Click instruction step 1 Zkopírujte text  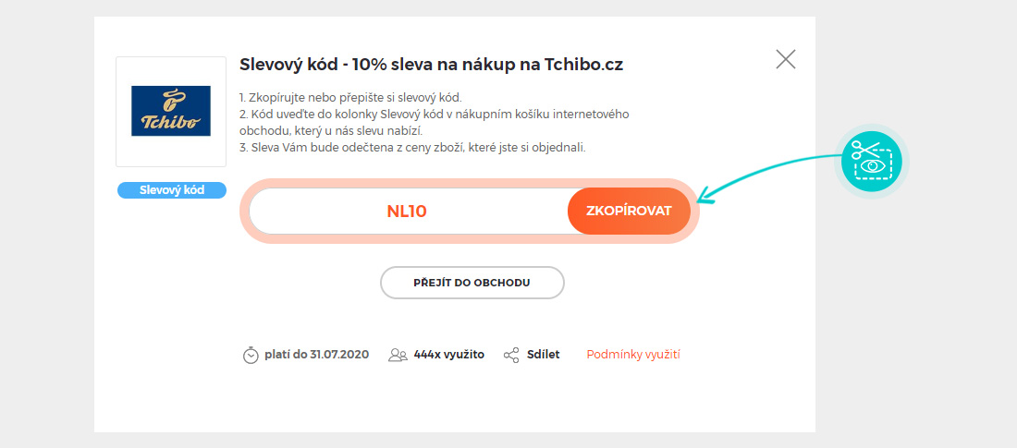(x=350, y=99)
